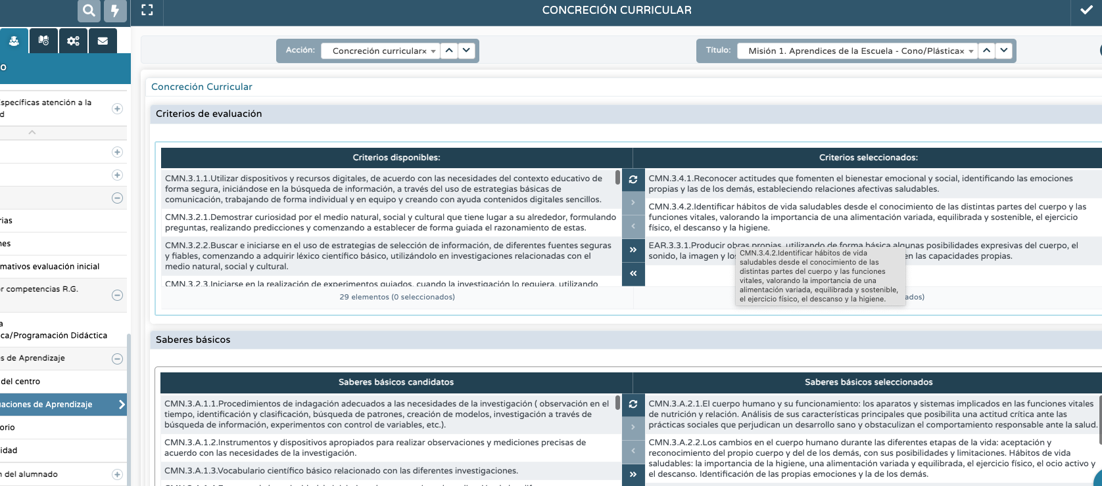Click refresh icon in Criterios de evaluación
This screenshot has width=1102, height=486.
[x=633, y=179]
